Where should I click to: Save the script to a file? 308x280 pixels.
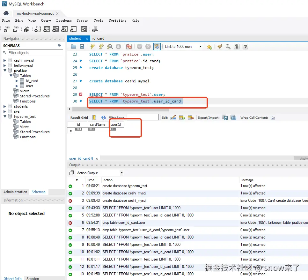click(82, 47)
